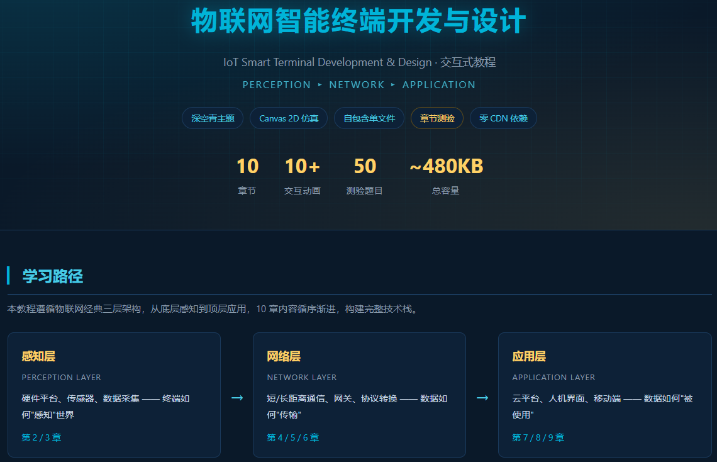Screen dimensions: 717x462
Task: Click the highlighted 章节测验 tag
Action: tap(436, 118)
